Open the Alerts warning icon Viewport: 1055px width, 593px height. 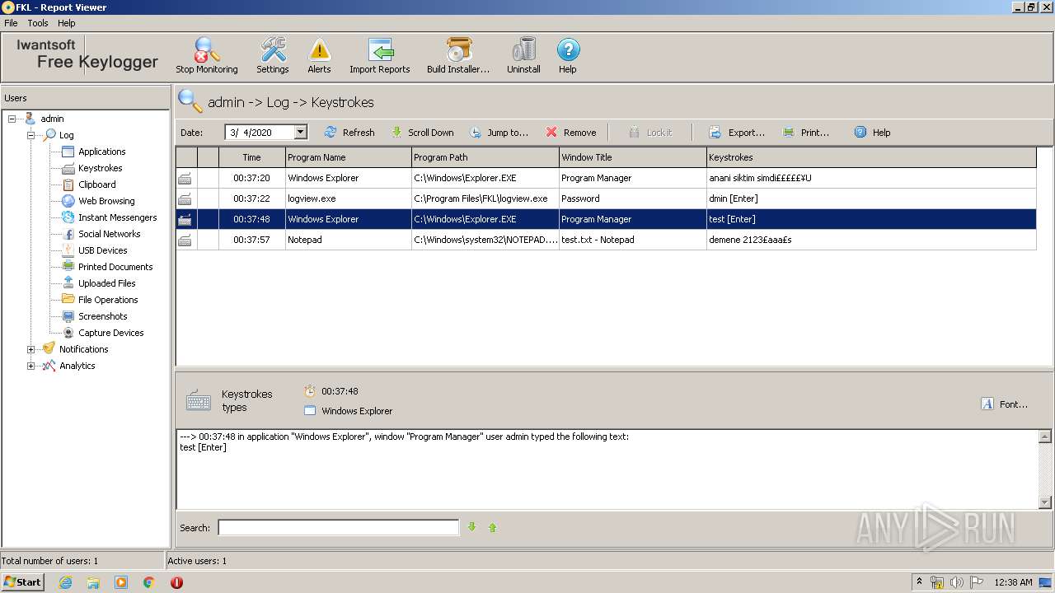(319, 55)
